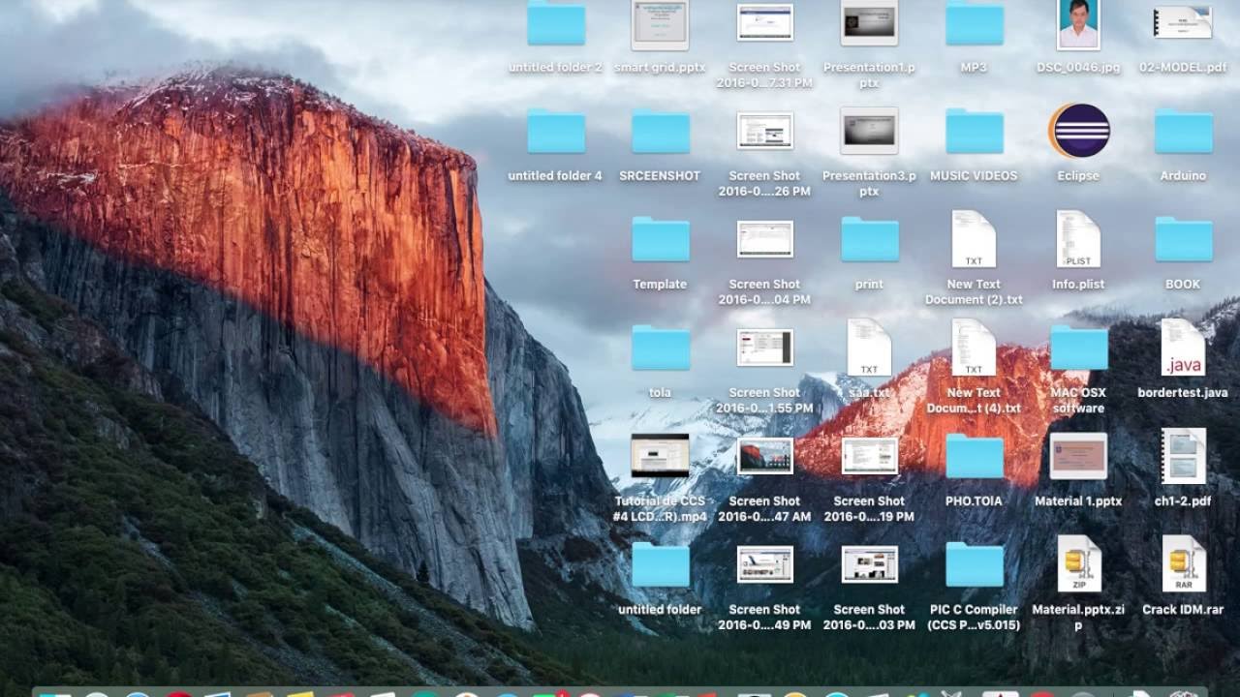Select the Info.plist file
1240x697 pixels.
pyautogui.click(x=1078, y=239)
